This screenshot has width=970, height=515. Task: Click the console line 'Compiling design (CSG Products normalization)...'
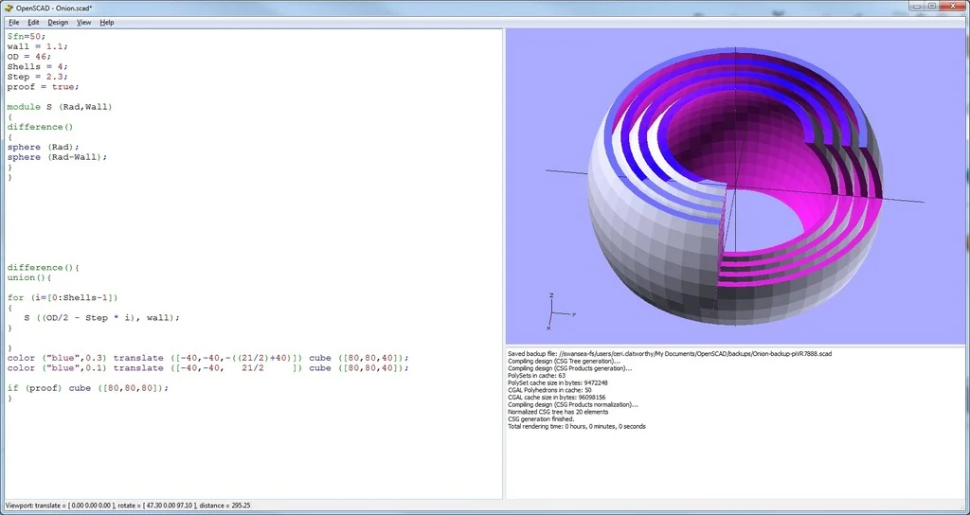click(x=573, y=405)
